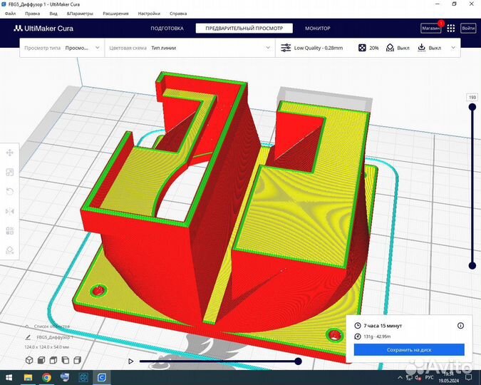Select the Scale tool in left toolbar

point(10,173)
